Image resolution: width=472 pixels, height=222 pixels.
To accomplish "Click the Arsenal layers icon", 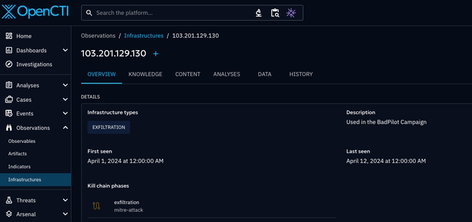I will click(x=9, y=214).
